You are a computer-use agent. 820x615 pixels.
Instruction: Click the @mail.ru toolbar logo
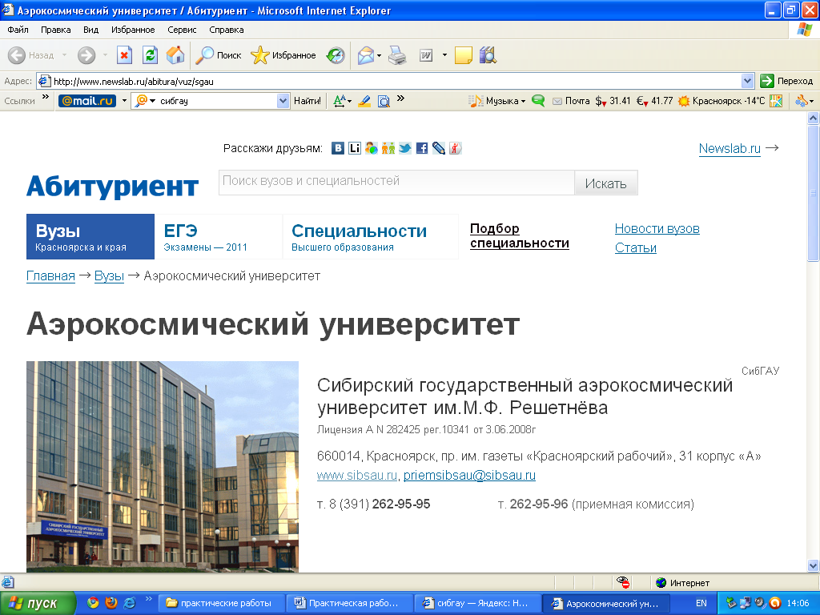coord(86,101)
